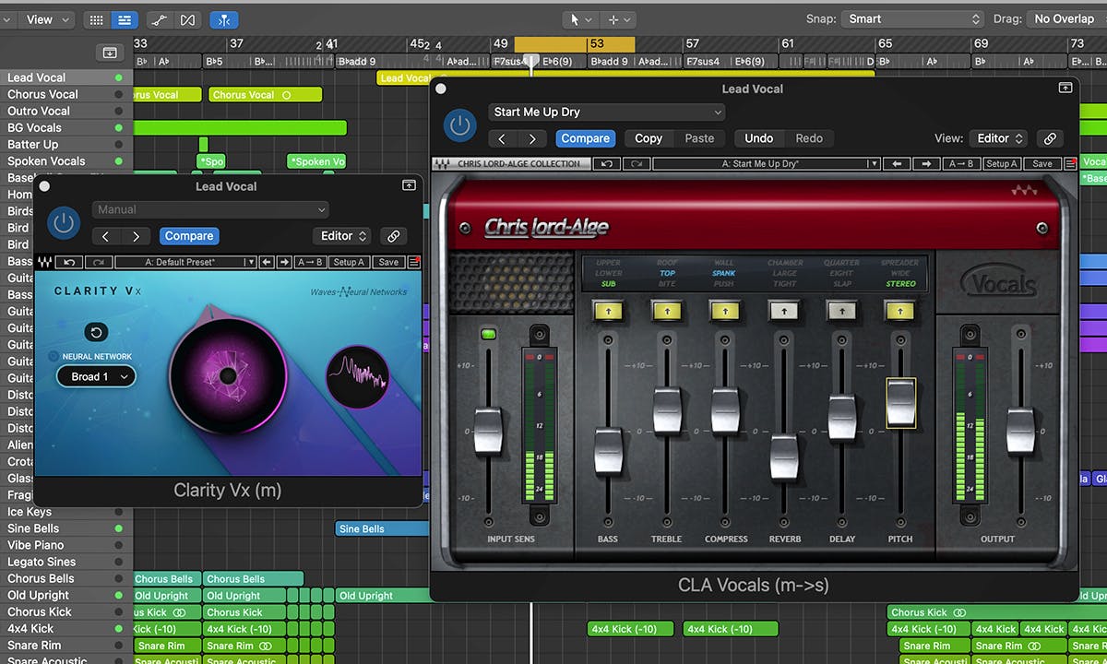Viewport: 1107px width, 664px height.
Task: Click the Compress fader in CLA Vocals
Action: click(725, 411)
